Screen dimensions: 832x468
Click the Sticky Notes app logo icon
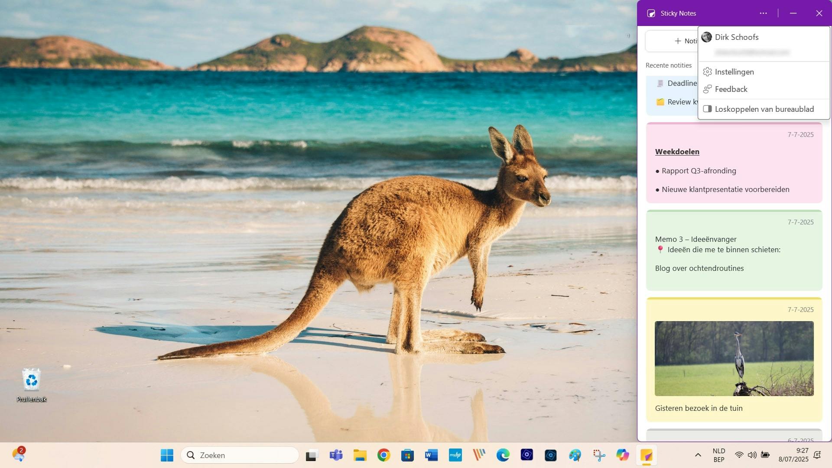pos(651,13)
